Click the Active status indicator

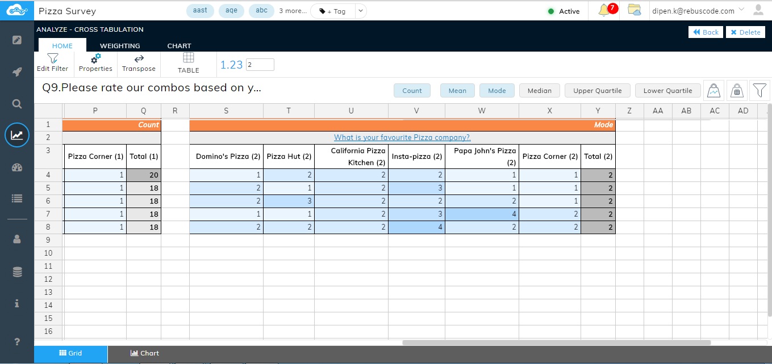click(564, 11)
